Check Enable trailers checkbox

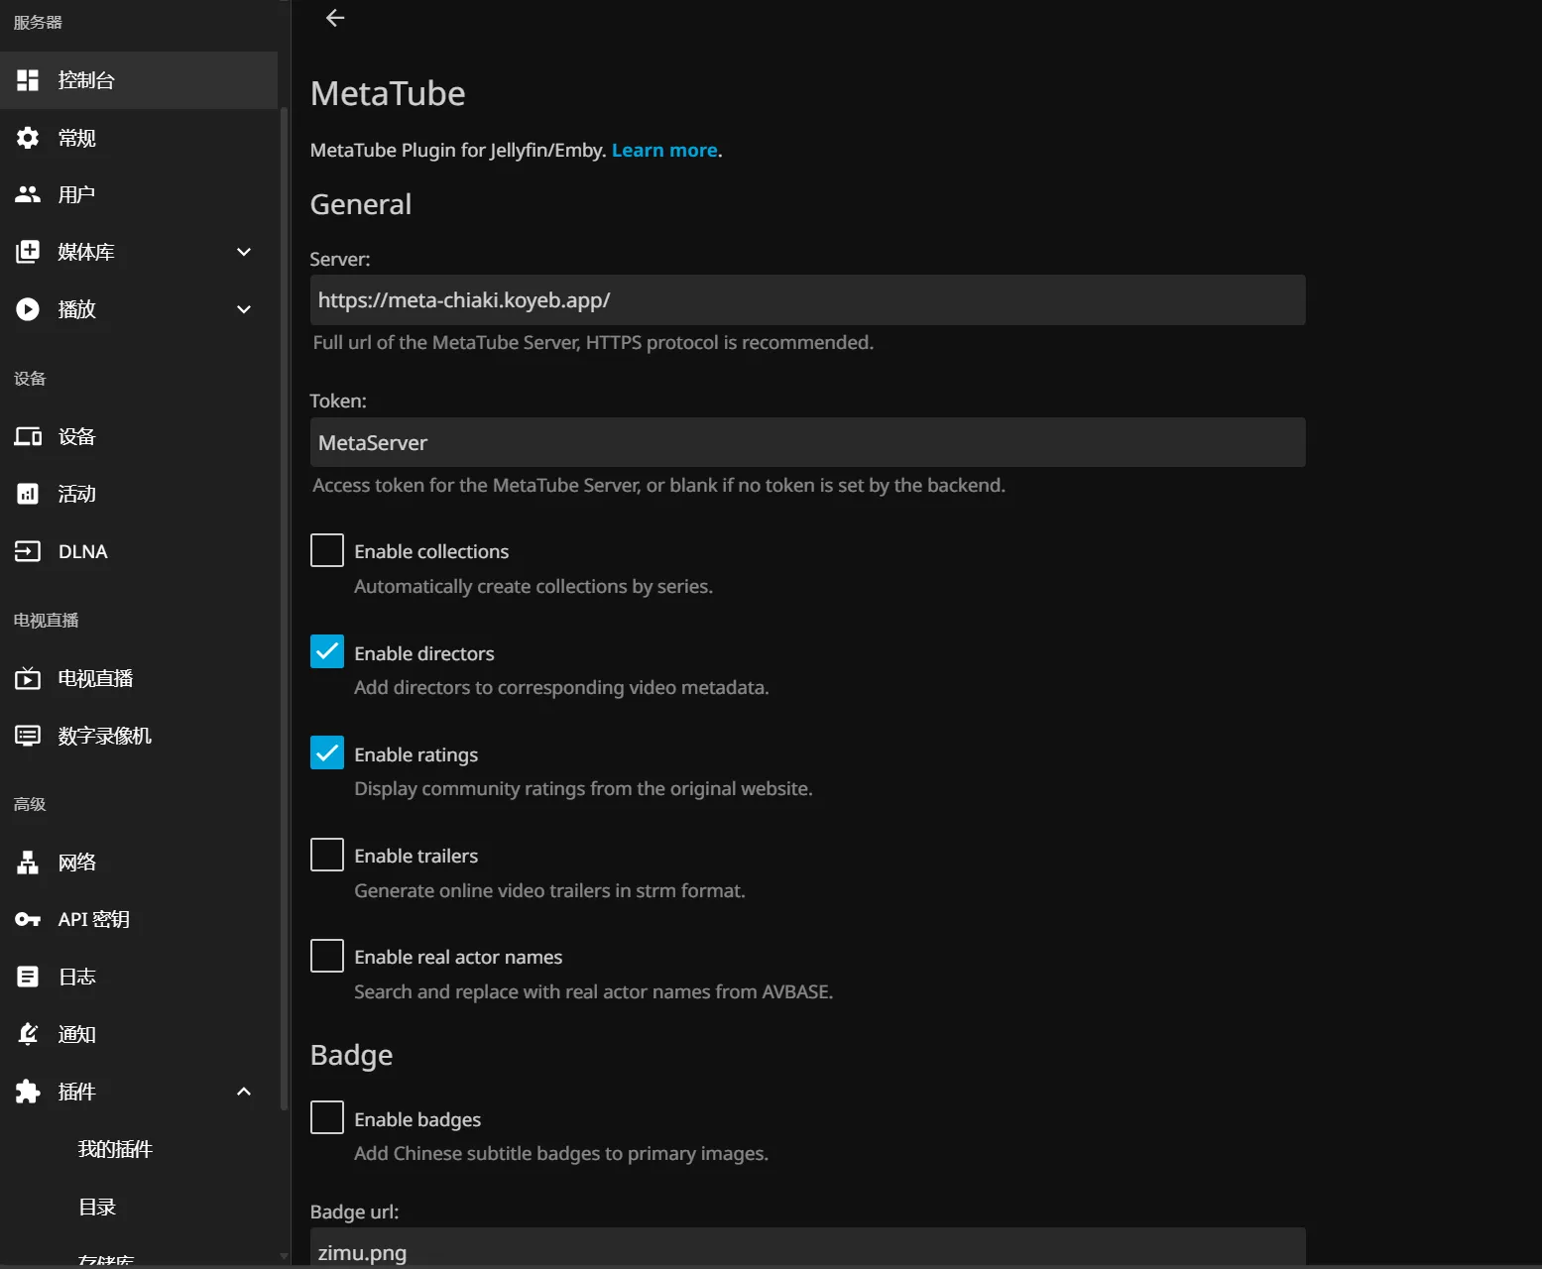tap(327, 855)
